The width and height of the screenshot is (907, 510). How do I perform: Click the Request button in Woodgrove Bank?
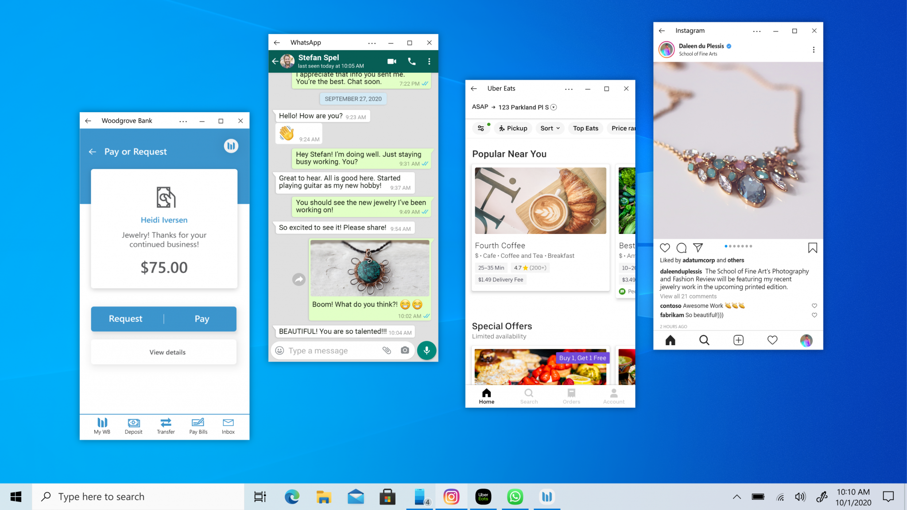(125, 319)
